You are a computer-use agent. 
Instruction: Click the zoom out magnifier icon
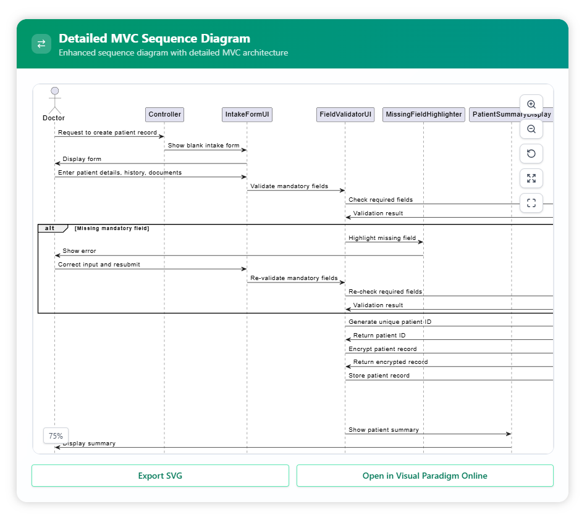click(x=531, y=129)
